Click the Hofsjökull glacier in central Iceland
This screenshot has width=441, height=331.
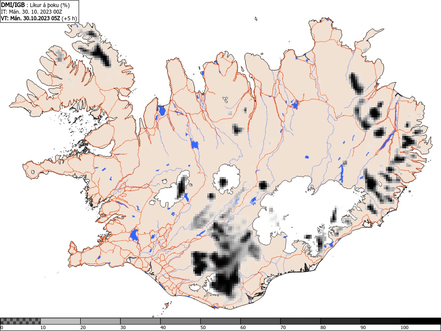tap(226, 179)
